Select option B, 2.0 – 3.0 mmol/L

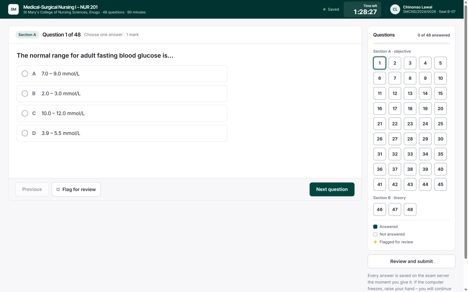pos(122,94)
